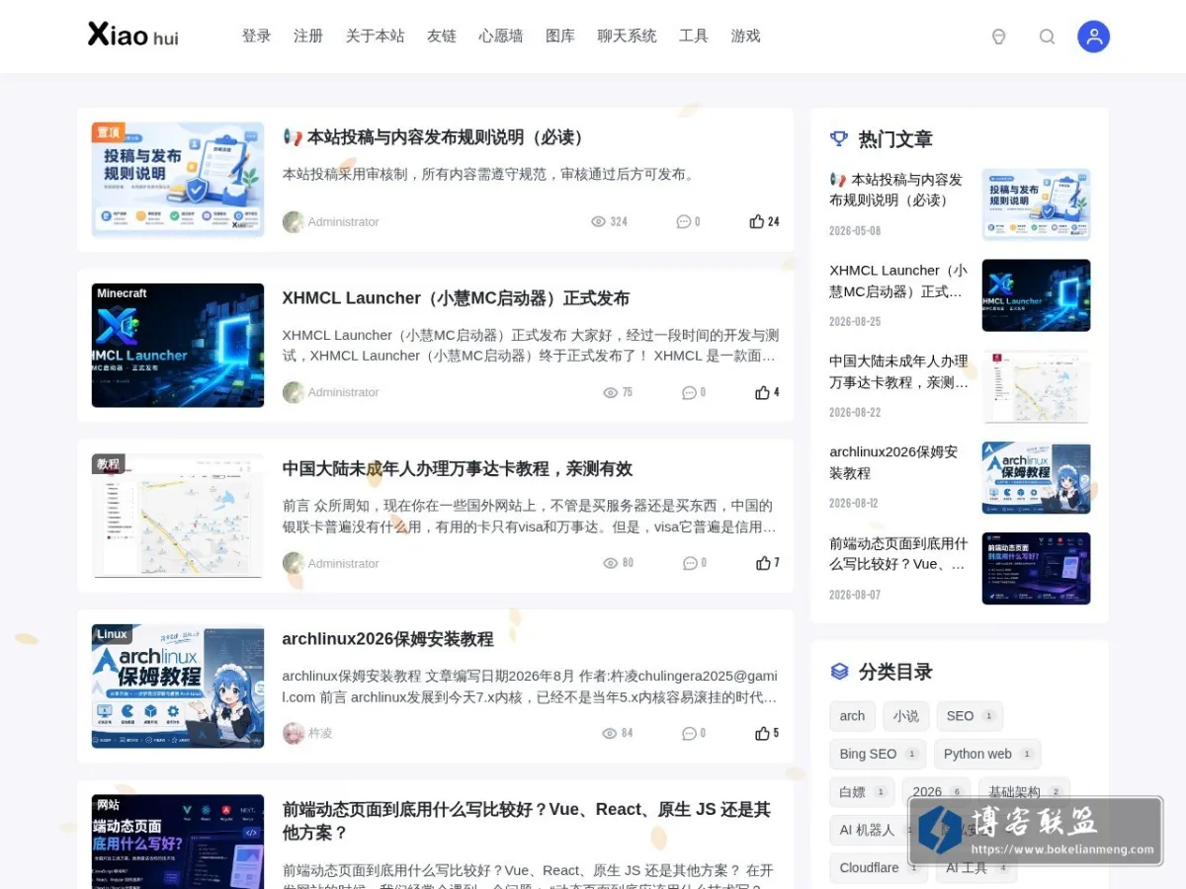Select the Bing SEO category tag
This screenshot has height=889, width=1186.
coord(878,754)
